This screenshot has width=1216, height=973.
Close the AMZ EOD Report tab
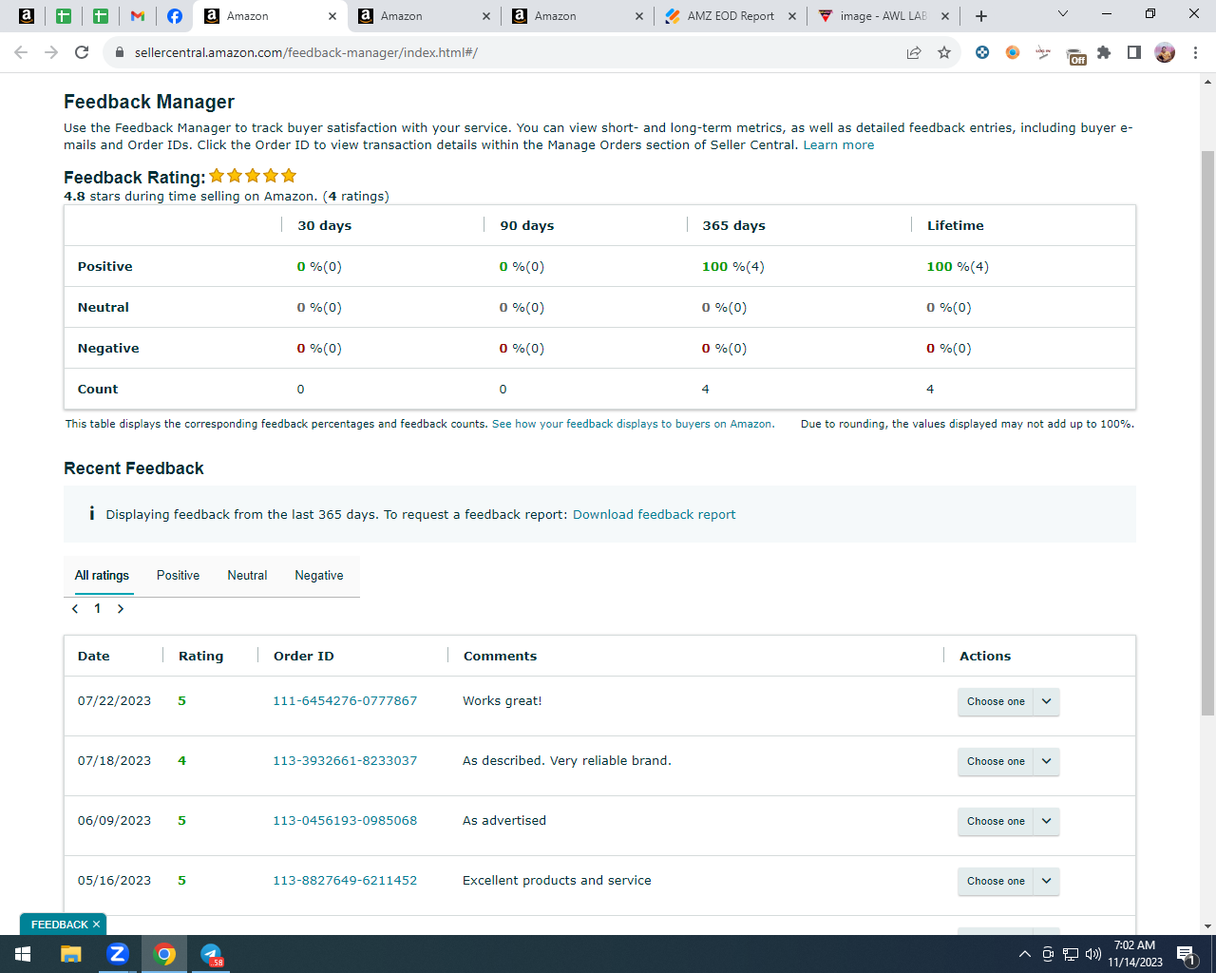pyautogui.click(x=792, y=16)
